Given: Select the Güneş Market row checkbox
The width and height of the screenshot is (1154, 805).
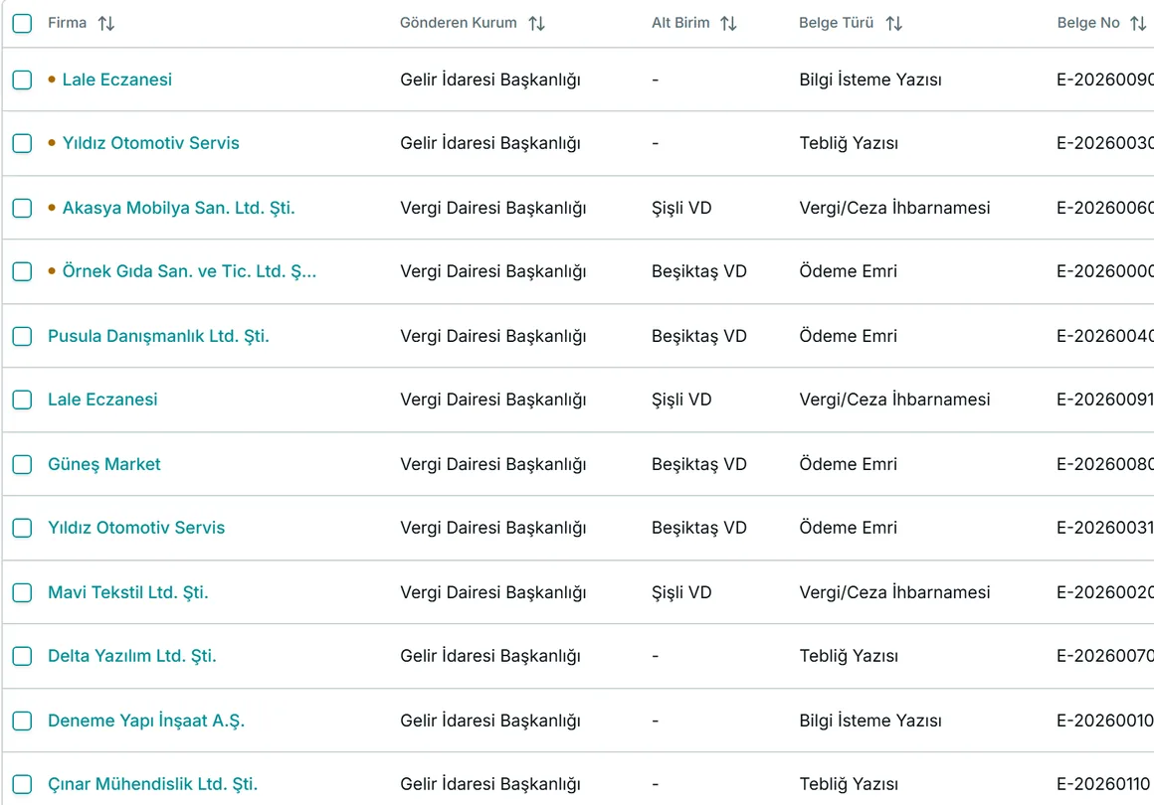Looking at the screenshot, I should point(22,465).
